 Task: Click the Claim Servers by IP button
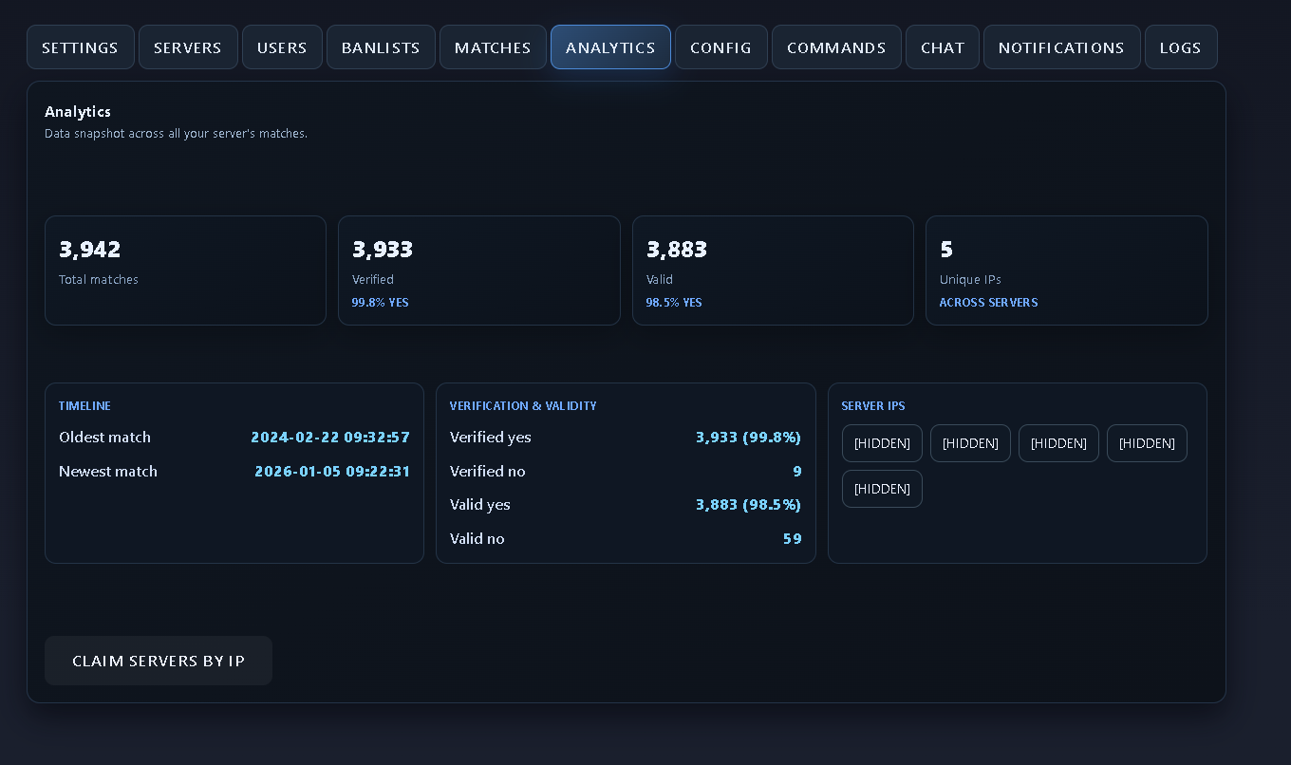pos(159,661)
